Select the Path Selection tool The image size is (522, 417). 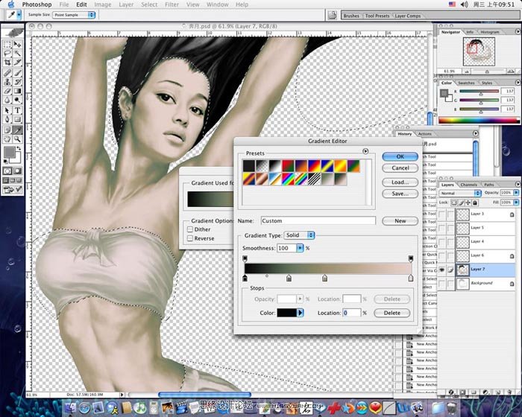[x=7, y=110]
